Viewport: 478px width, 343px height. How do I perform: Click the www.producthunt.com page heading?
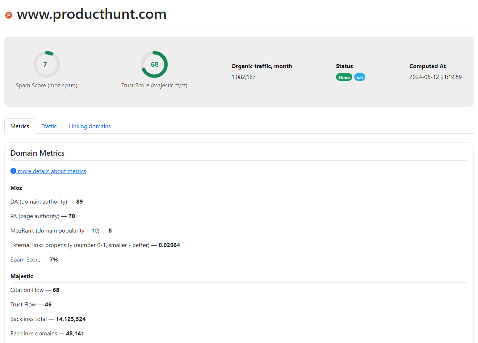point(92,14)
